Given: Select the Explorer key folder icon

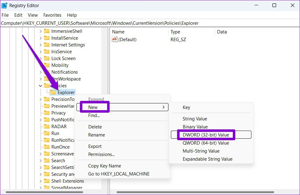Looking at the screenshot, I should 53,93.
